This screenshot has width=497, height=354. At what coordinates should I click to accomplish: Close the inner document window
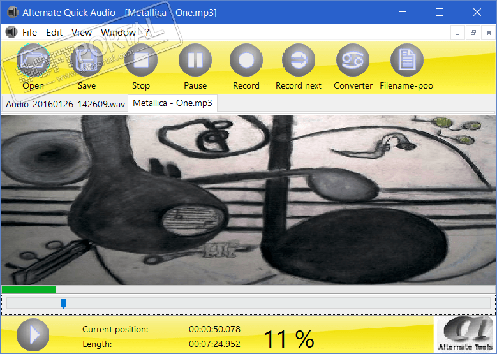(489, 33)
